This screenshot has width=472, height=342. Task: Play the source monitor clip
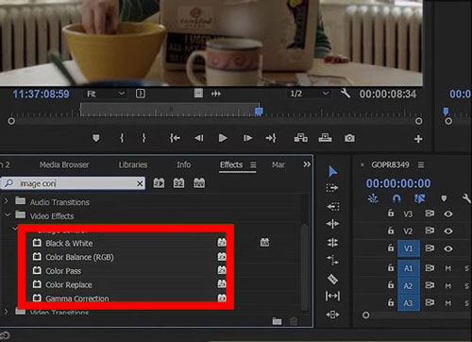coord(223,138)
